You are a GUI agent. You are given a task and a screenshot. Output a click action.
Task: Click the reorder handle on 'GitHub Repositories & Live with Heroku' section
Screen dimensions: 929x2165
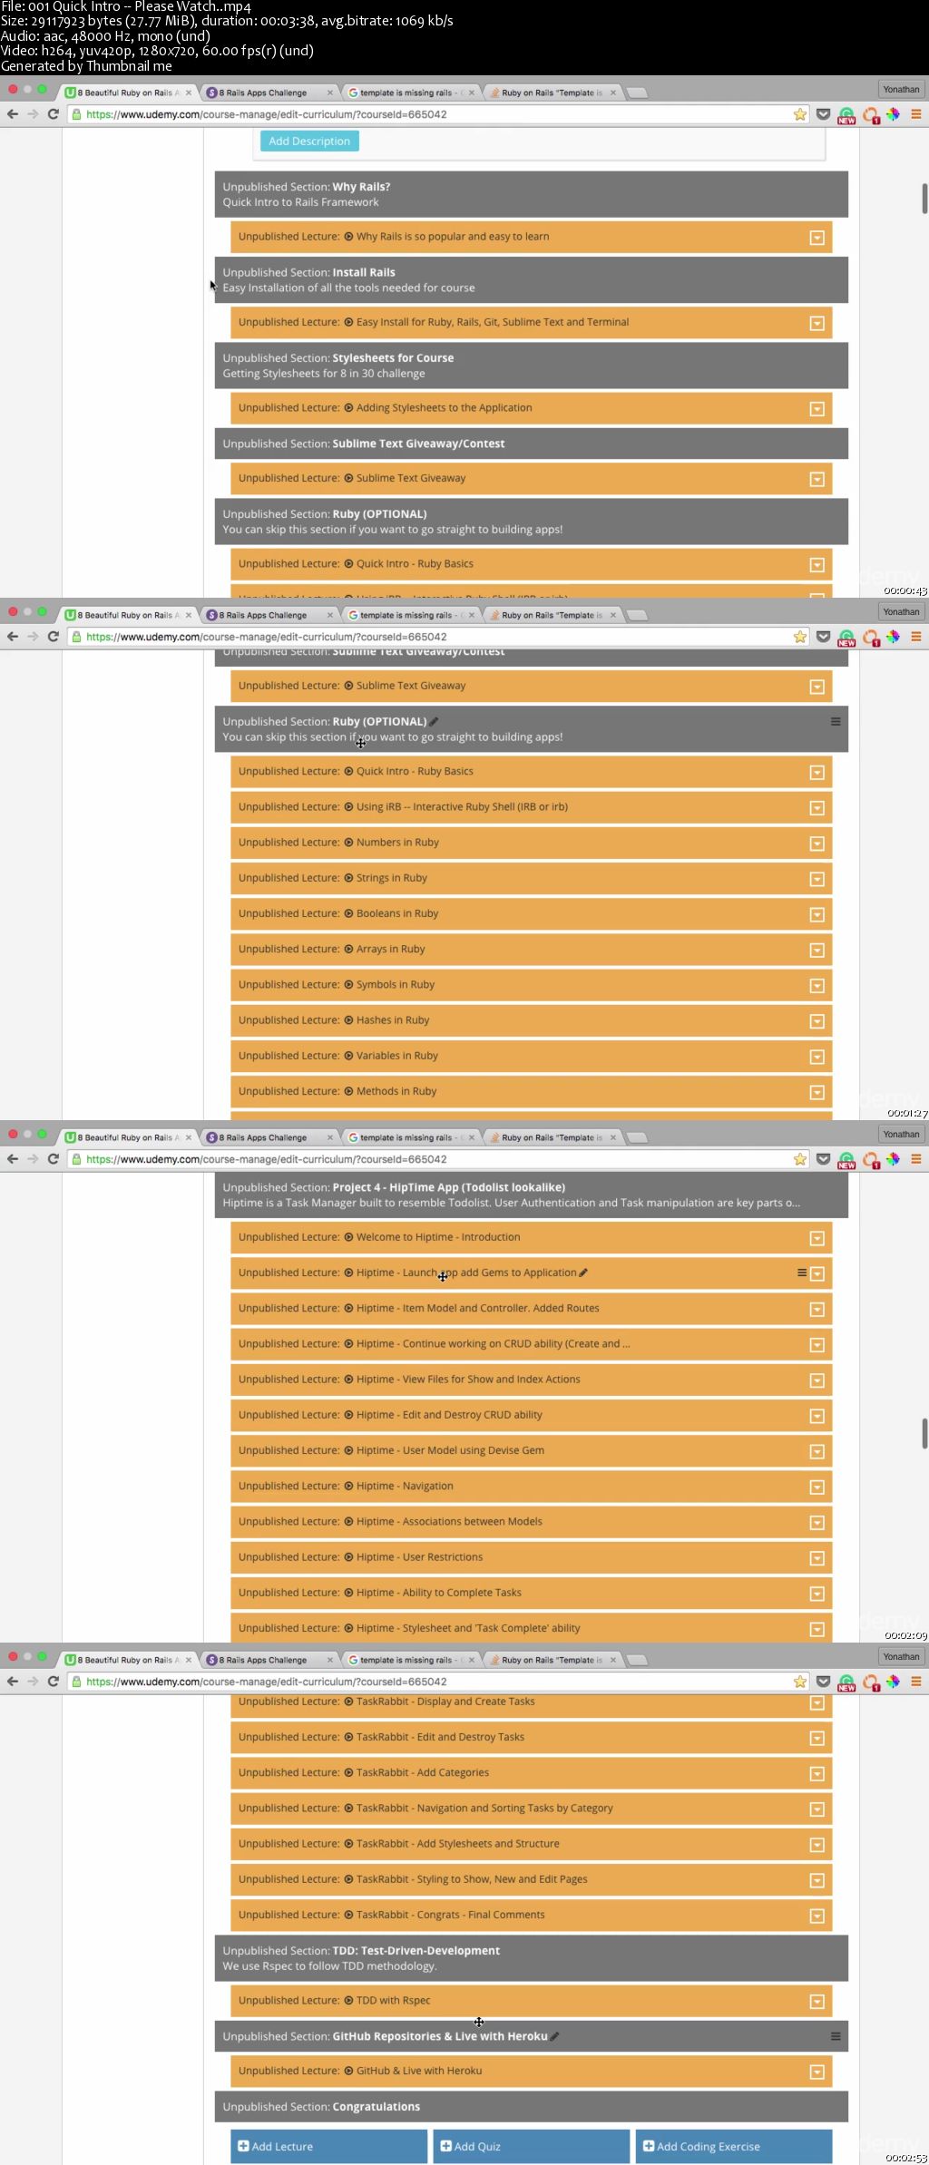[x=836, y=2036]
